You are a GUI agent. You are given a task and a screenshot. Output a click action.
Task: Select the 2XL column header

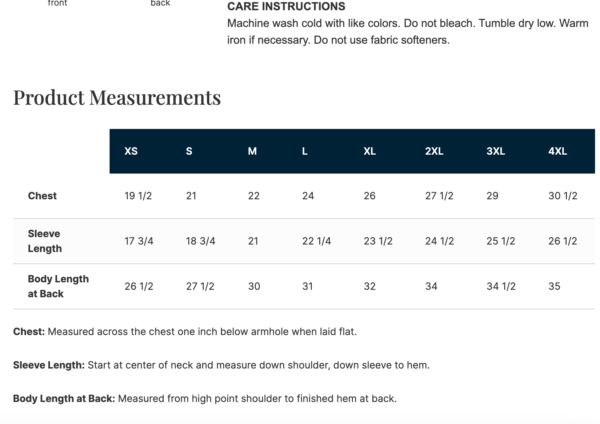point(434,151)
